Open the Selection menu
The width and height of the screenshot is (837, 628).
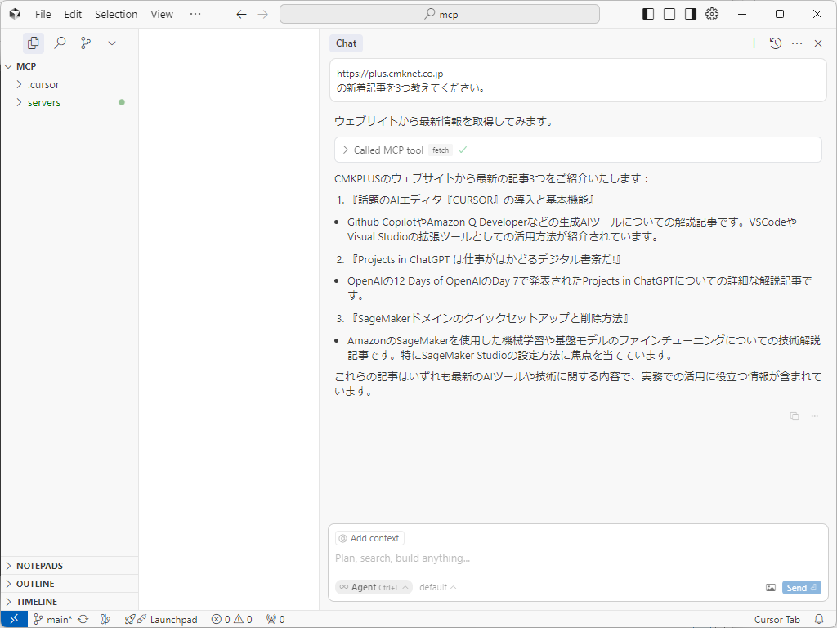pos(116,14)
